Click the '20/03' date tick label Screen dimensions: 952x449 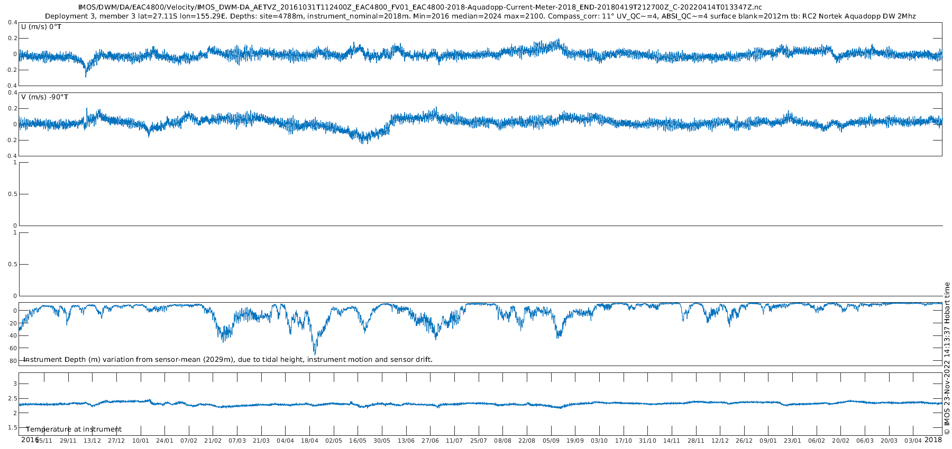889,441
